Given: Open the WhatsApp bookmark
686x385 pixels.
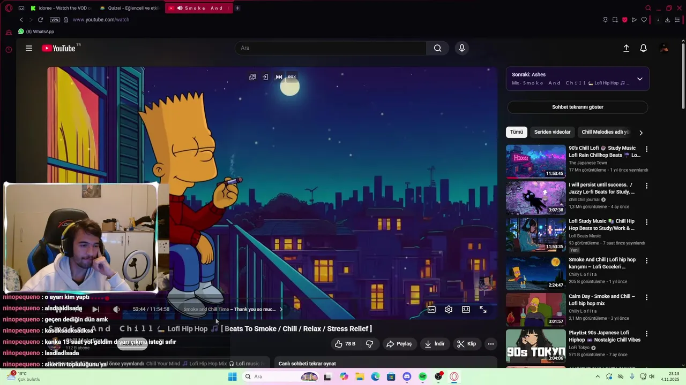Looking at the screenshot, I should [36, 32].
